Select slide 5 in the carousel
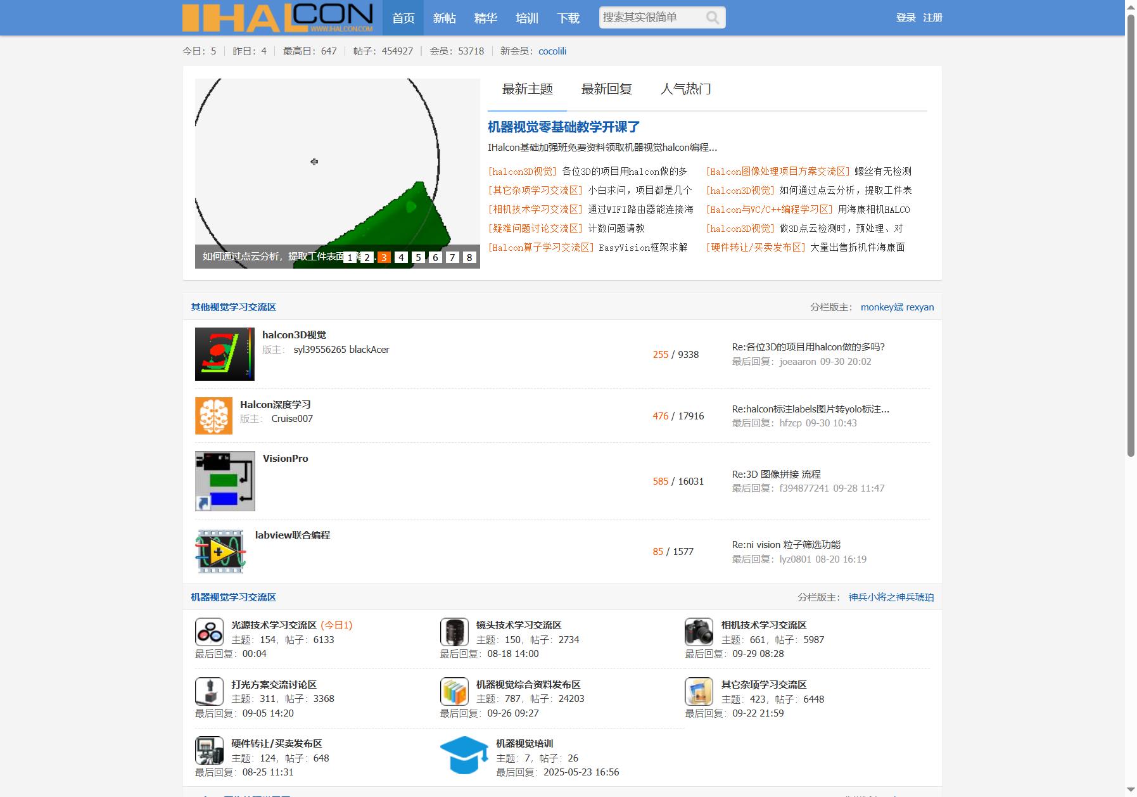Screen dimensions: 1137x797 pyautogui.click(x=417, y=257)
